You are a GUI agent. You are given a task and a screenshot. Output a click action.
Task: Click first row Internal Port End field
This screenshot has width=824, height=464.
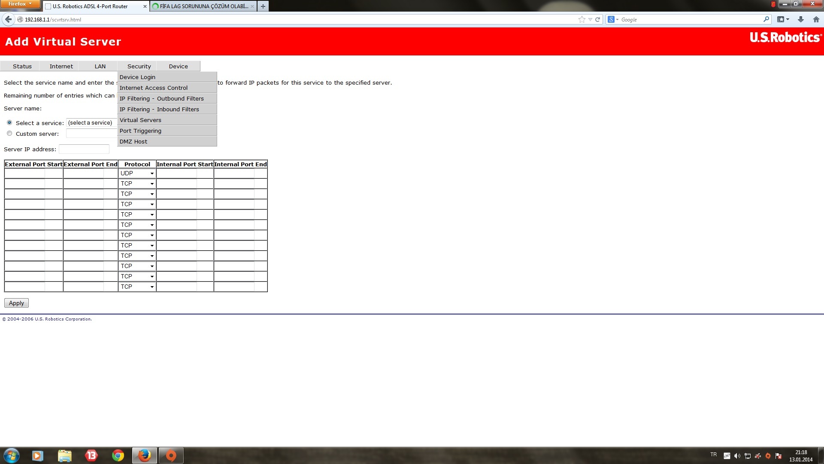pos(234,173)
